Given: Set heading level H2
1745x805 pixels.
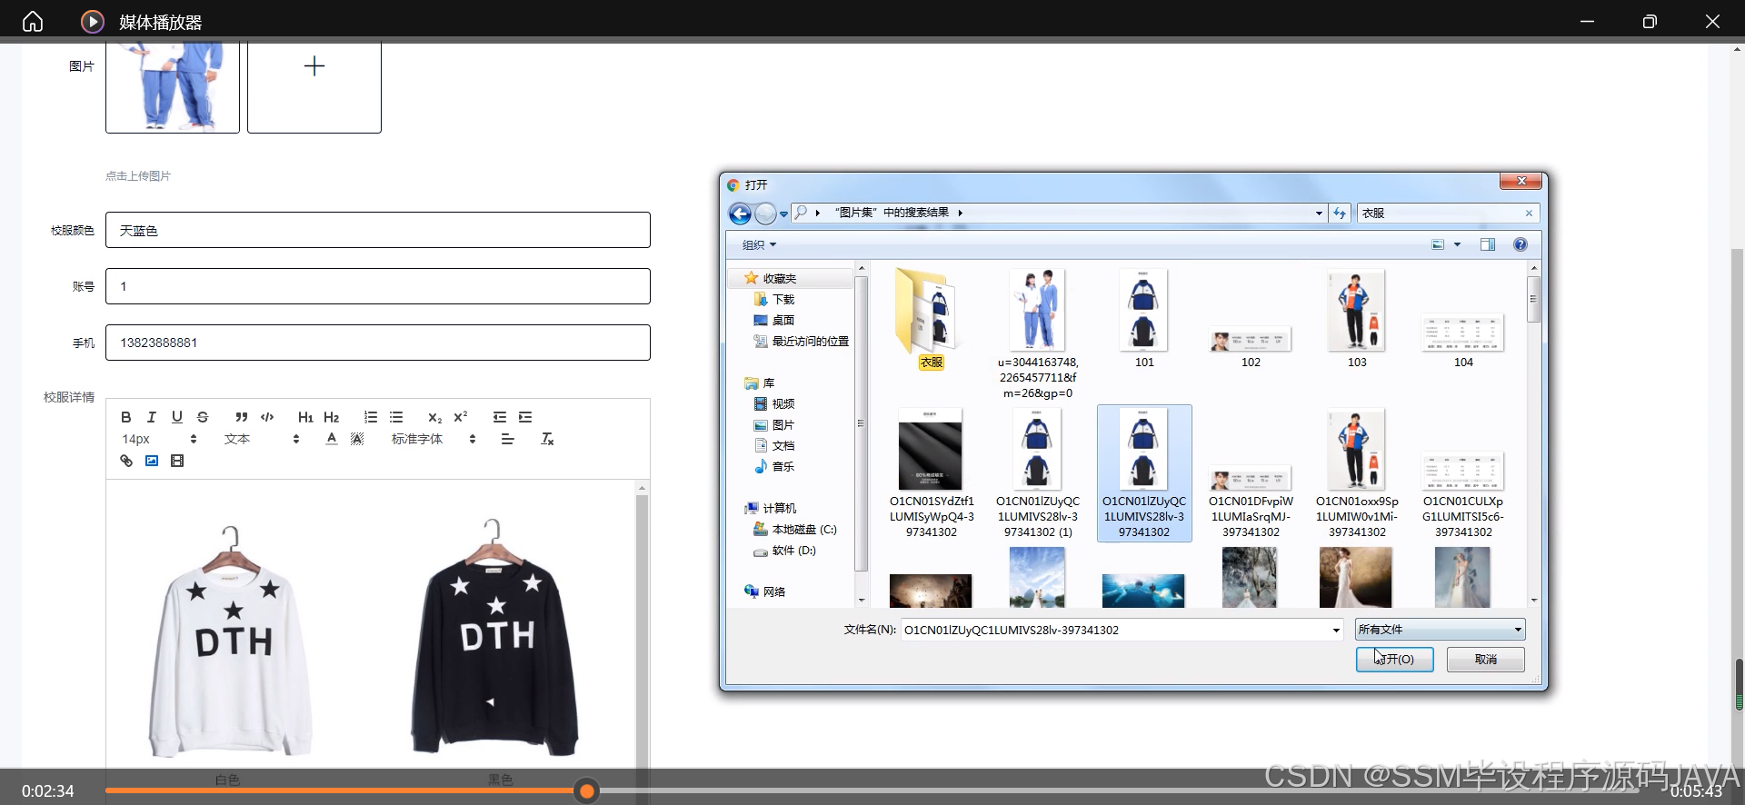Looking at the screenshot, I should (332, 417).
